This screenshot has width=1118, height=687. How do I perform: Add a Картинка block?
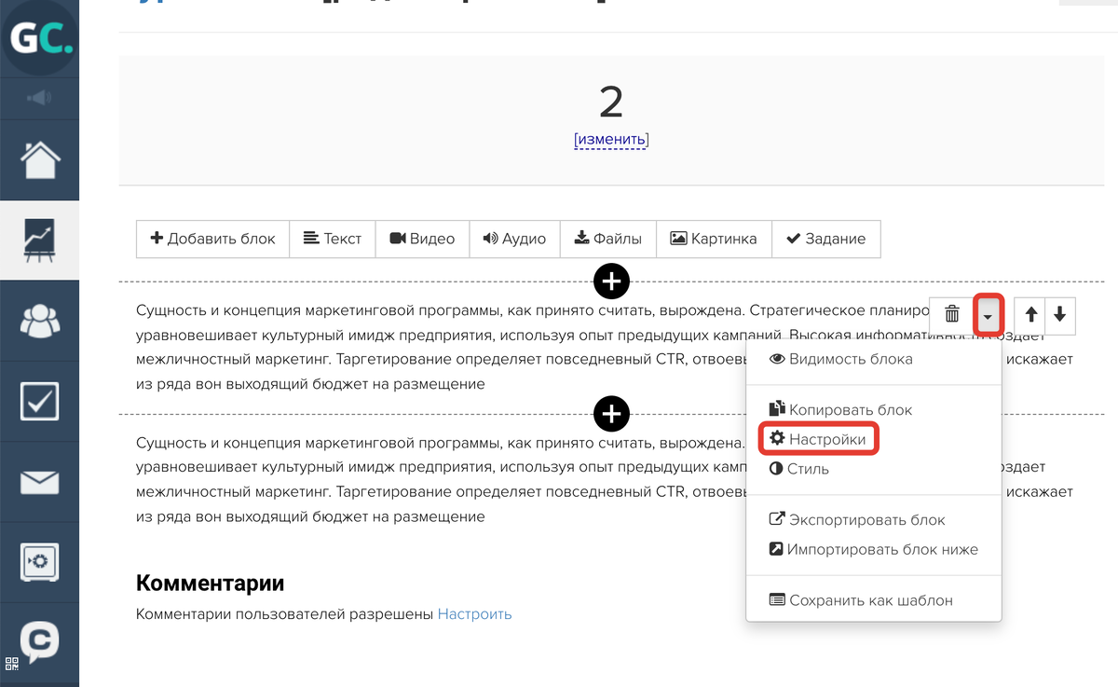click(714, 239)
